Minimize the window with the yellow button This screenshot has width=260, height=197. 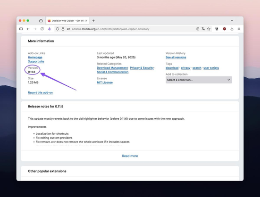(x=24, y=21)
